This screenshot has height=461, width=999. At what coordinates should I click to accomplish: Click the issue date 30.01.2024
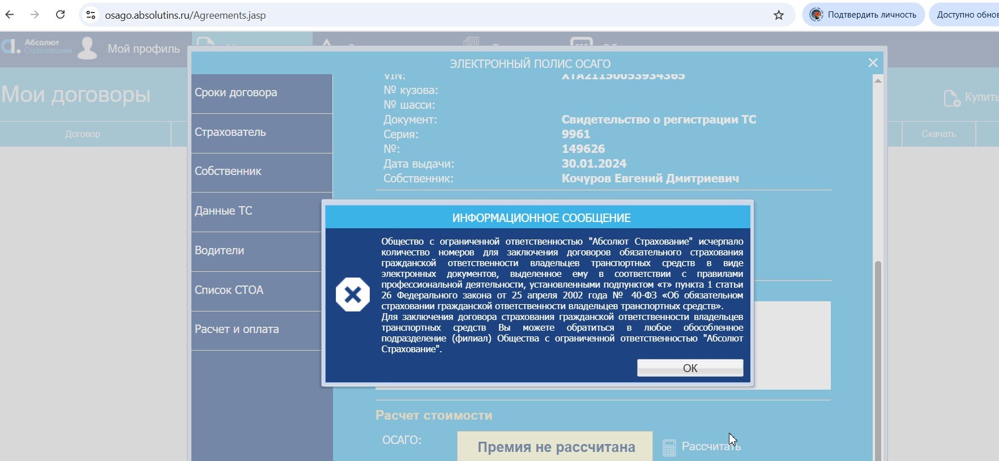coord(594,164)
